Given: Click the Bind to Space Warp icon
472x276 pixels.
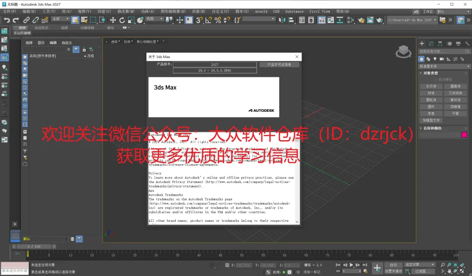Looking at the screenshot, I should [45, 20].
